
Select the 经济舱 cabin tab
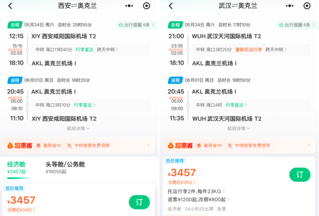click(x=16, y=167)
